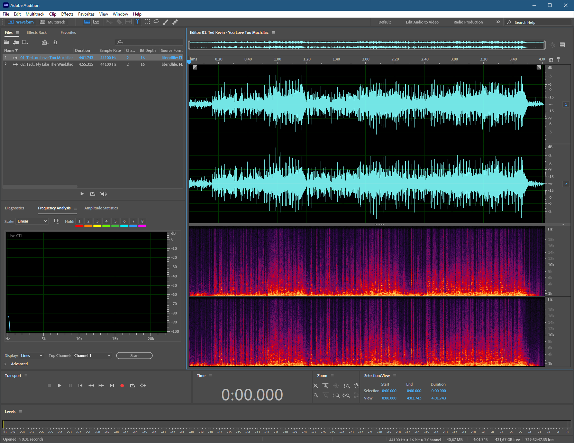574x443 pixels.
Task: Expand the 01. Ted file row
Action: [x=6, y=57]
